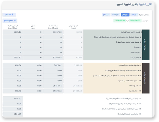Click the قيمة ضريبة القيمة المضافة column header
The image size is (159, 122).
(13, 27)
